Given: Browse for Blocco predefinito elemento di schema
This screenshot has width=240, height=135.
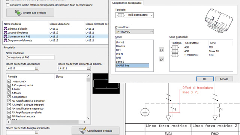Looking at the screenshot, I should pos(88,68).
